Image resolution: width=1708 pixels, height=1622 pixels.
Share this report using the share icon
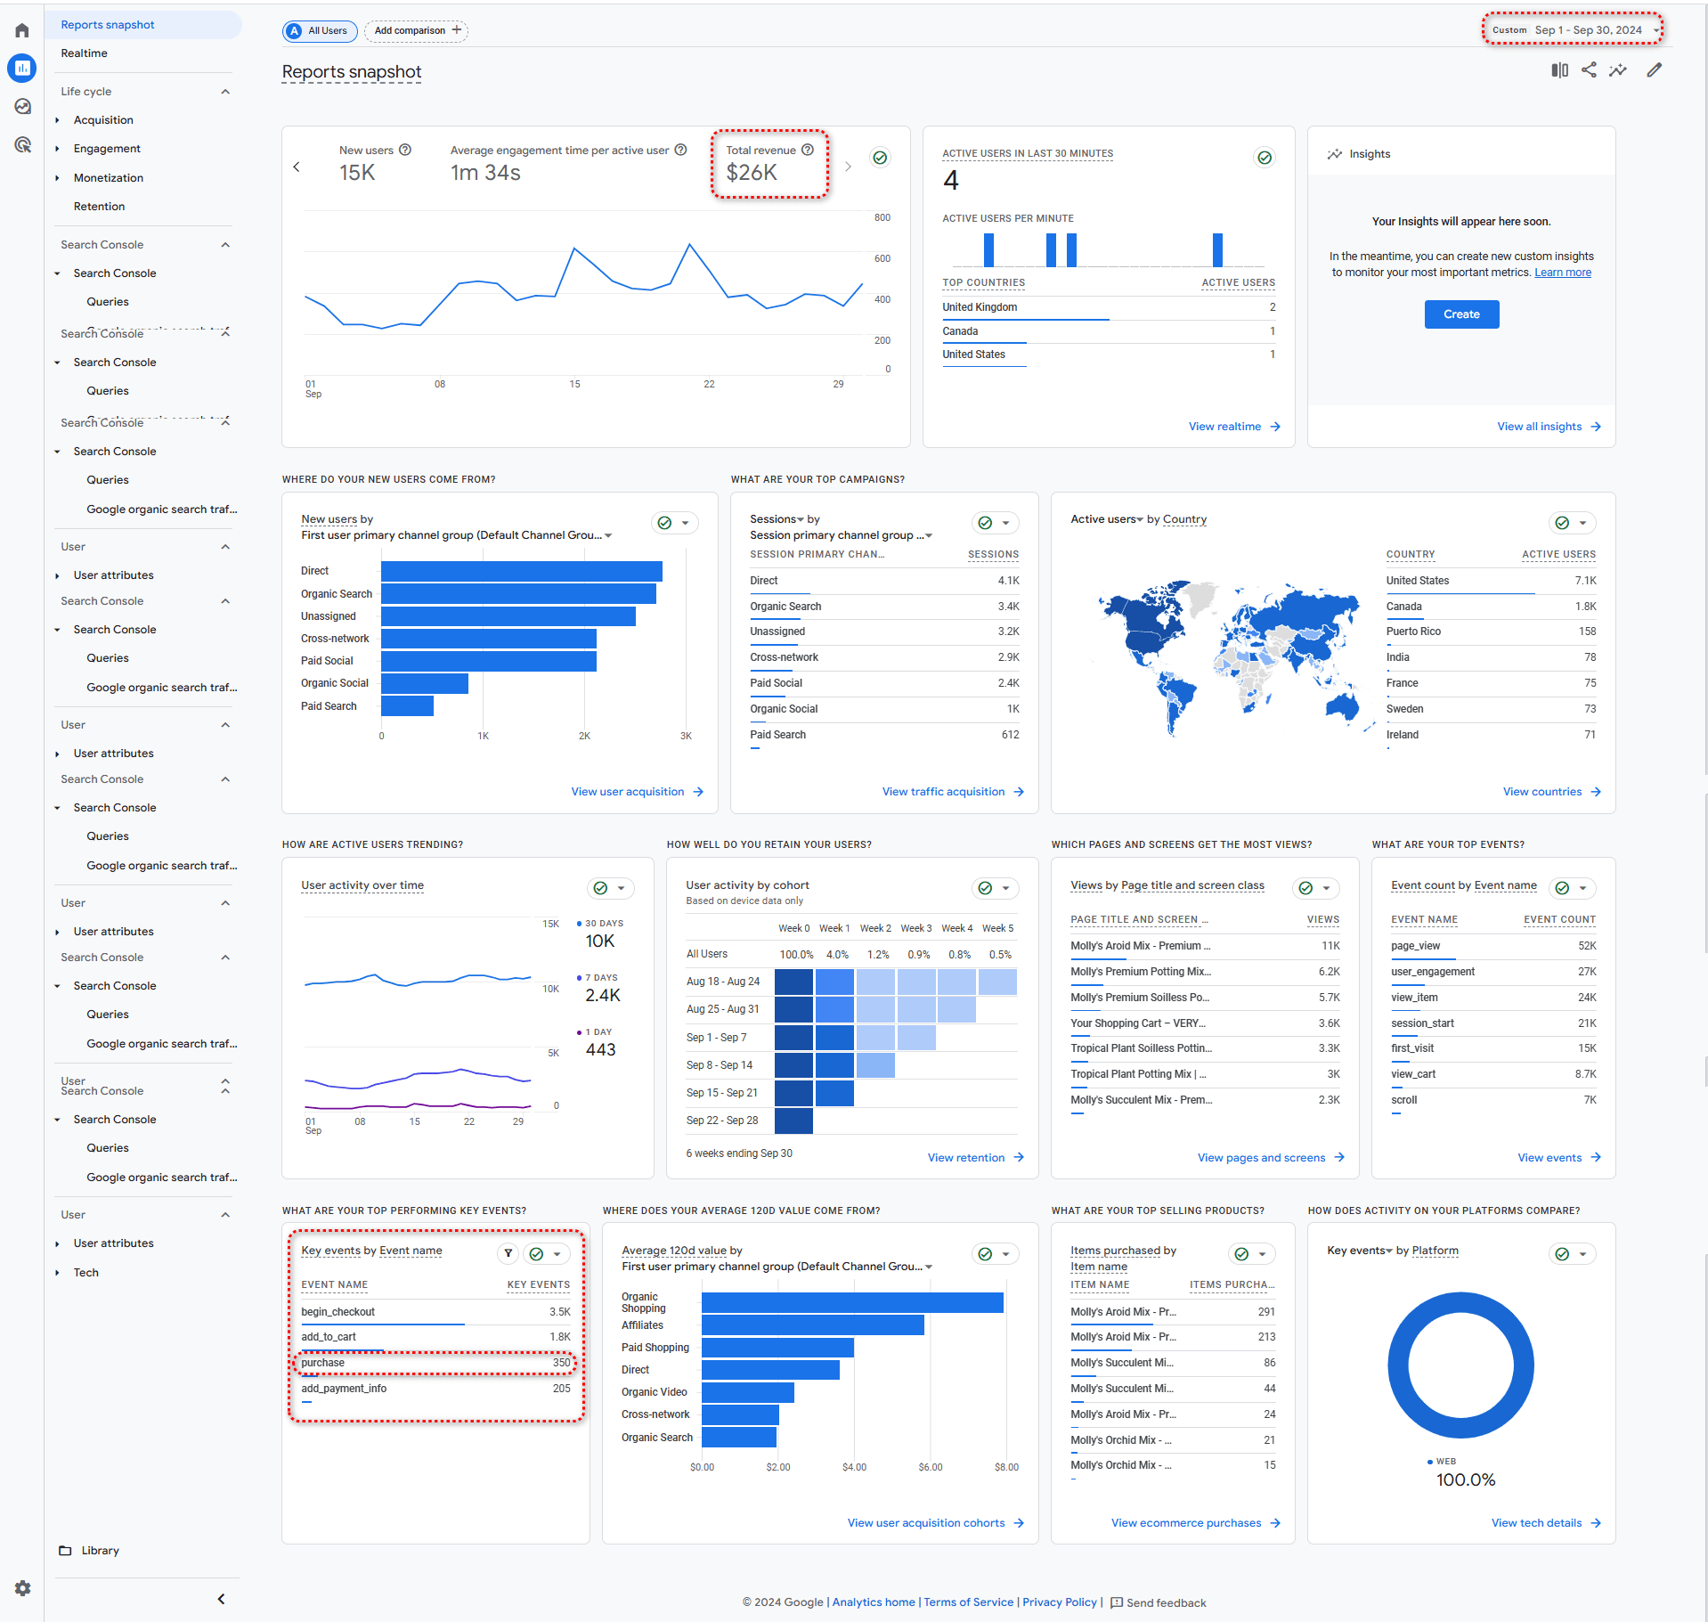tap(1589, 69)
